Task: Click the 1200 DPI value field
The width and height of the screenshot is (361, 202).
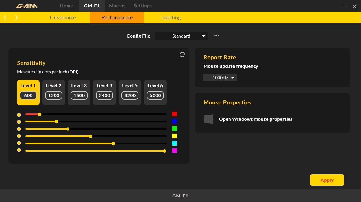Action: click(54, 95)
